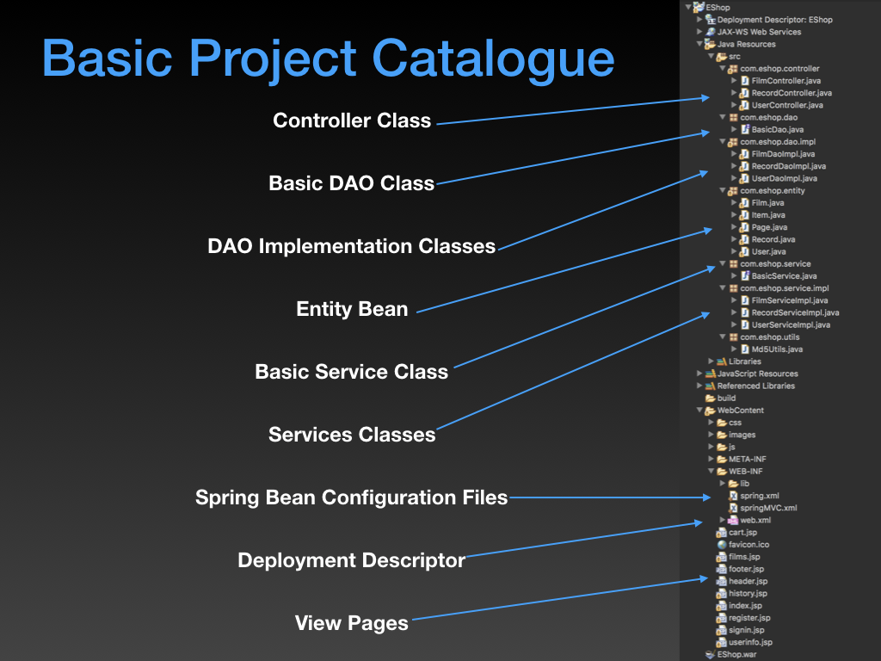Click the spring.xml file icon

pos(733,496)
